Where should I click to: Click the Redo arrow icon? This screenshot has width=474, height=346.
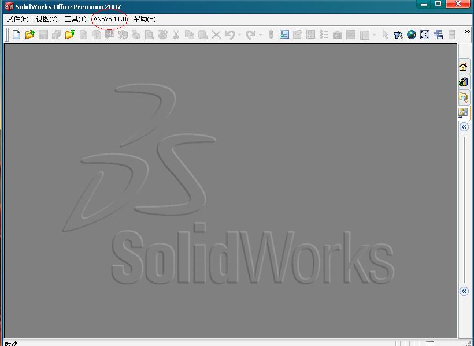point(251,35)
